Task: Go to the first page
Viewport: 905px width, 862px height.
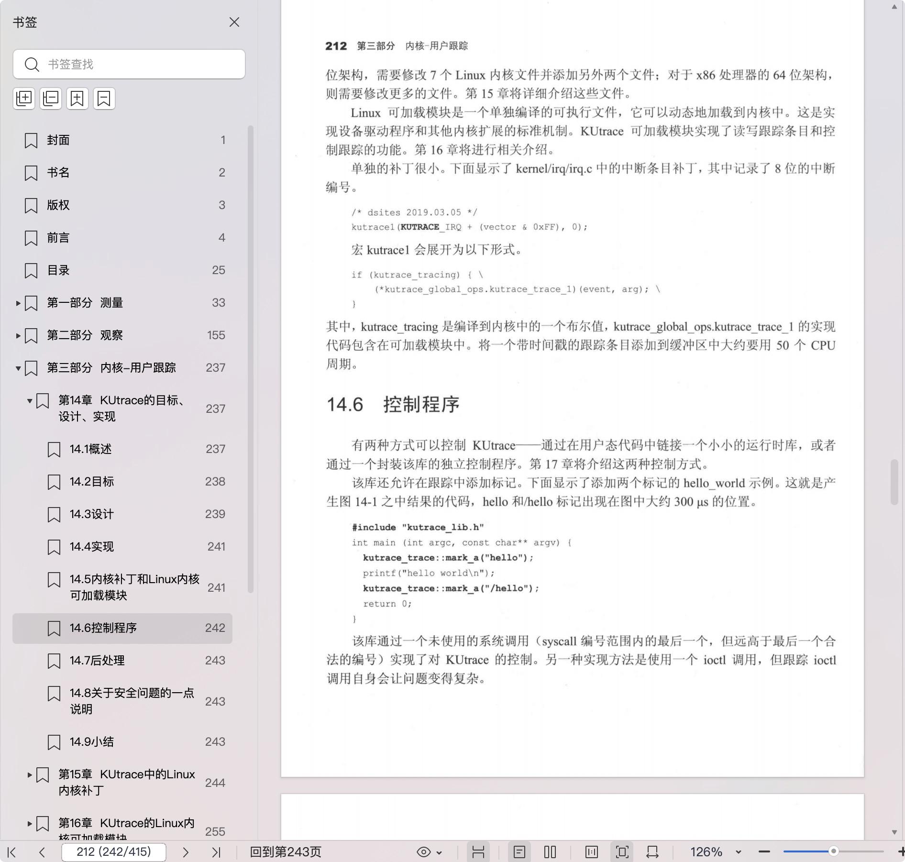Action: pyautogui.click(x=12, y=852)
